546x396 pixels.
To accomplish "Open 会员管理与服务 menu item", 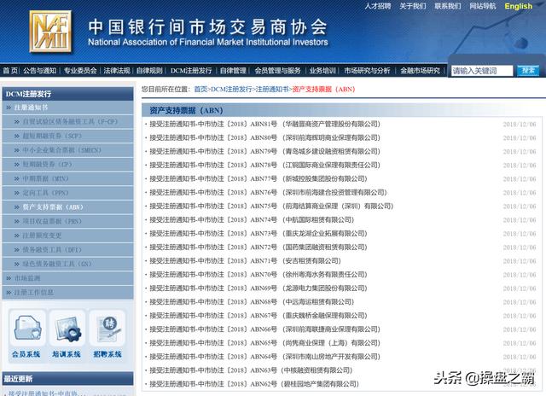I will coord(277,70).
